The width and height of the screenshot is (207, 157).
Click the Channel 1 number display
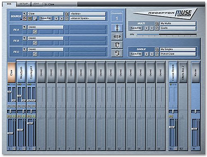[117, 18]
